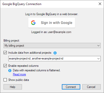The width and height of the screenshot is (104, 93).
Task: Cancel the BigQuery connection dialog
Action: click(91, 87)
